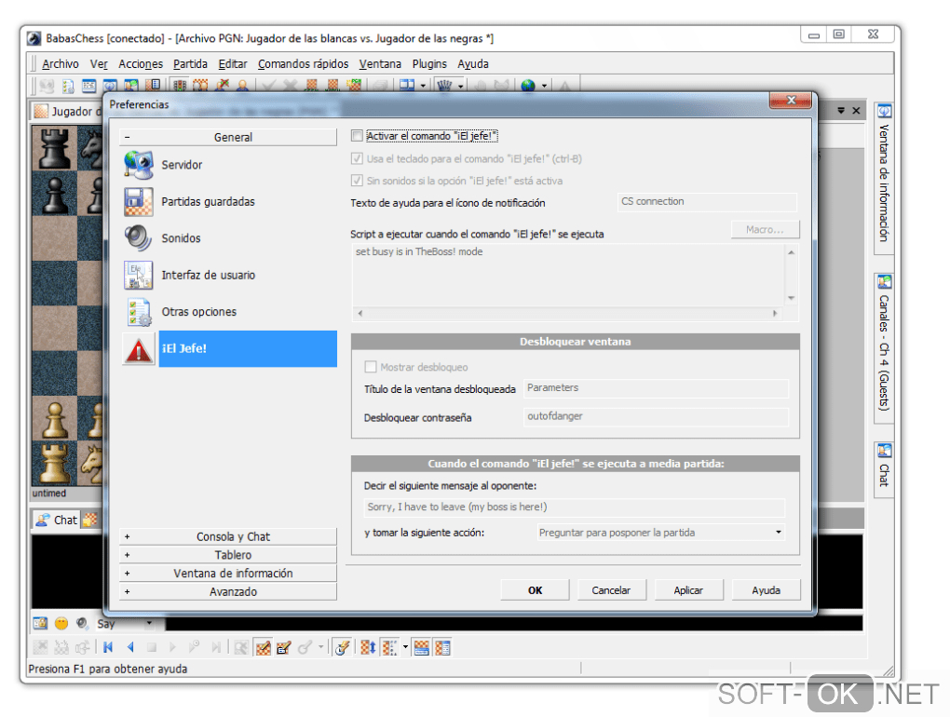This screenshot has width=950, height=717.
Task: Check the Mostrar desbloqueo box
Action: click(370, 367)
